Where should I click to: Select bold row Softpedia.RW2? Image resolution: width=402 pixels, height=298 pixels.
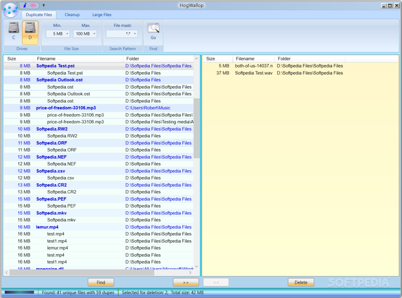tap(99, 129)
